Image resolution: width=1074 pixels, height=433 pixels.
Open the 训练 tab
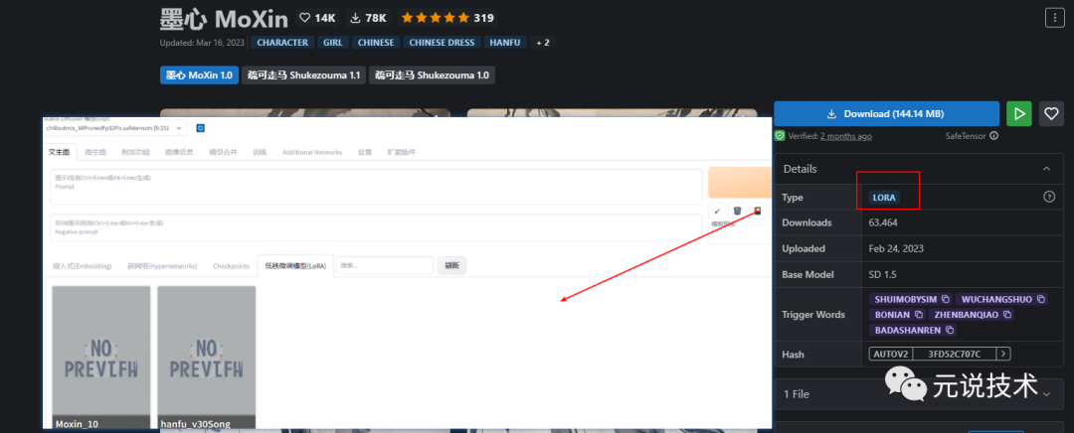pos(260,152)
